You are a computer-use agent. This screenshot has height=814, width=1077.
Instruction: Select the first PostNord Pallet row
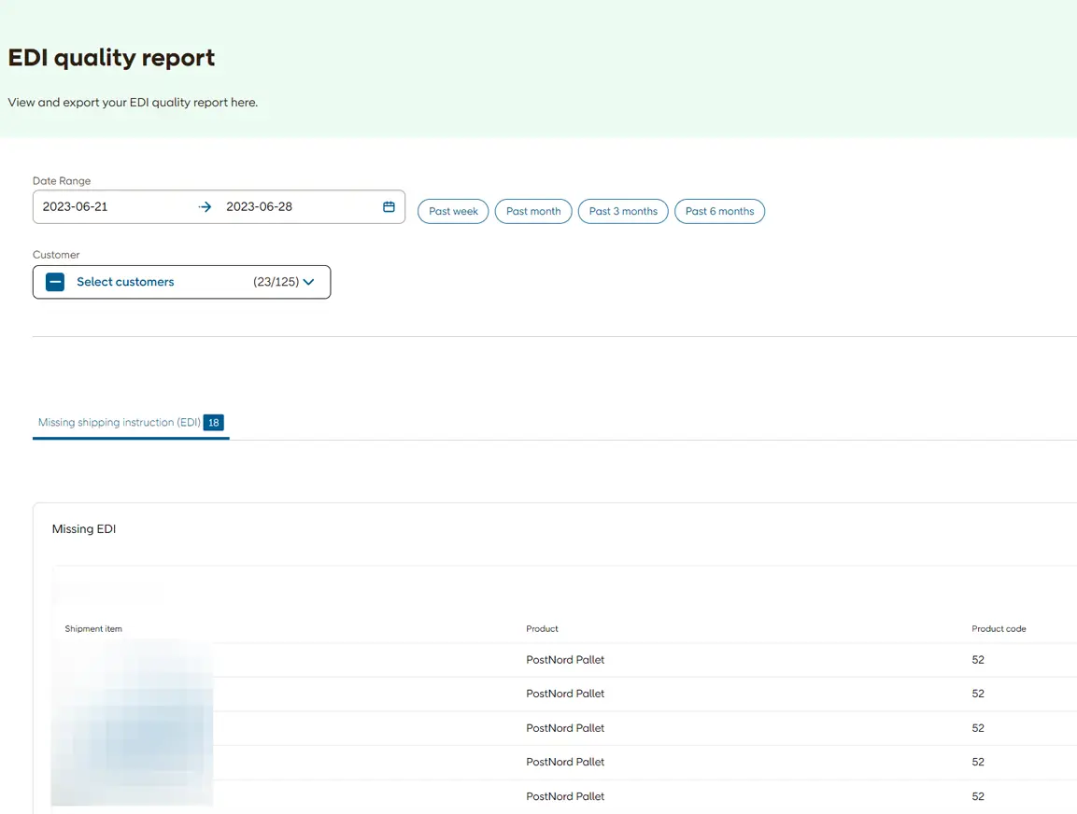tap(565, 660)
